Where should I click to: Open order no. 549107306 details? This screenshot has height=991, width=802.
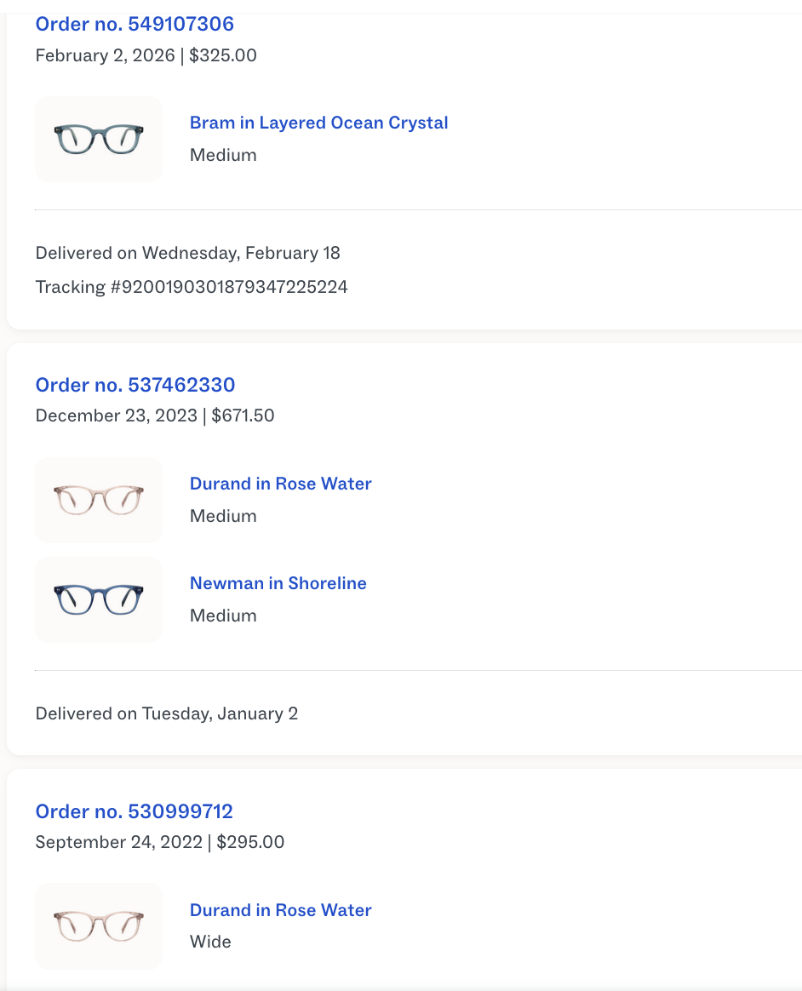point(135,24)
